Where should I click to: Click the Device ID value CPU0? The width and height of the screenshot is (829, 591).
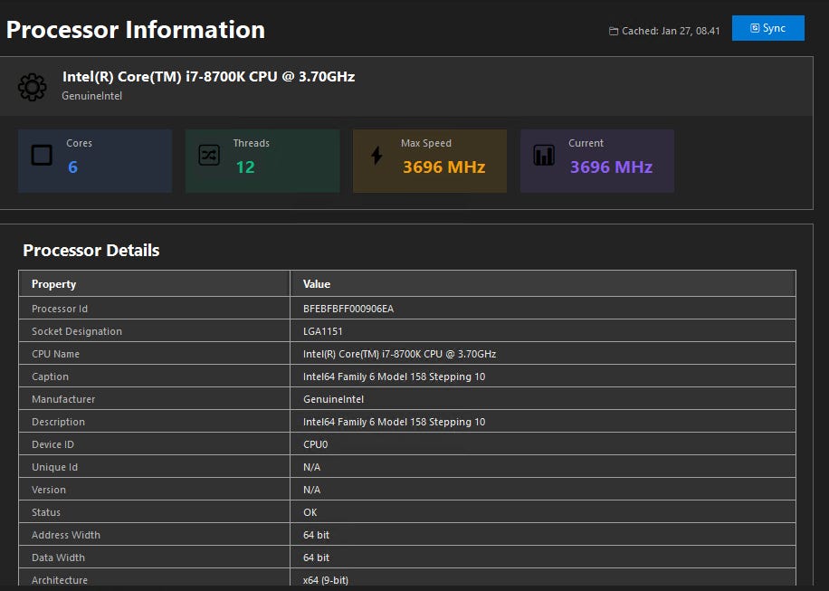(316, 444)
